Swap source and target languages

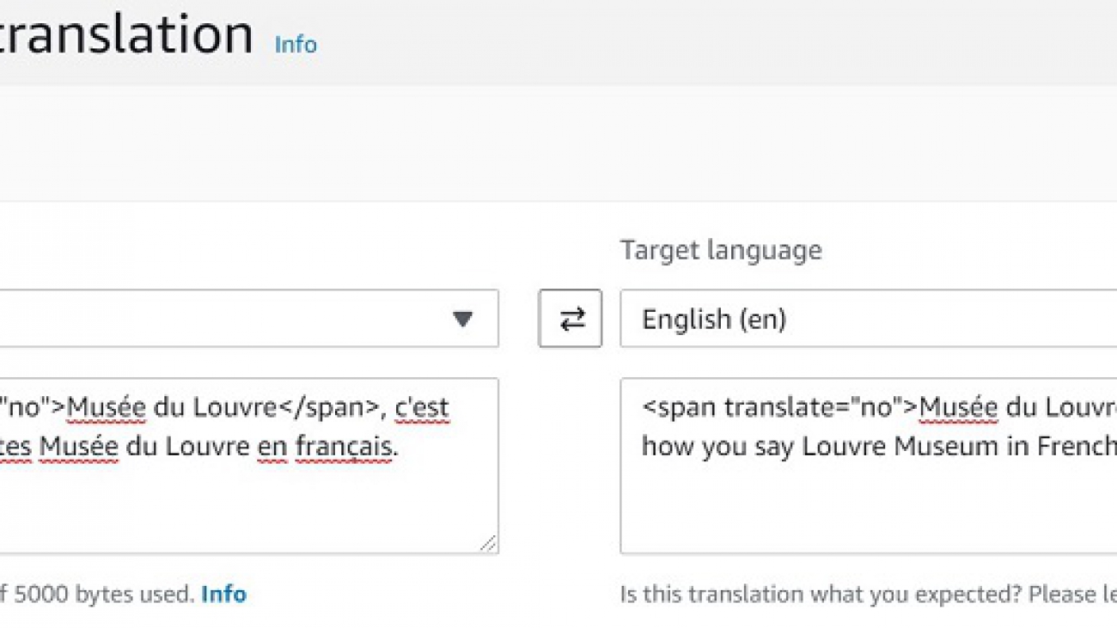coord(570,319)
